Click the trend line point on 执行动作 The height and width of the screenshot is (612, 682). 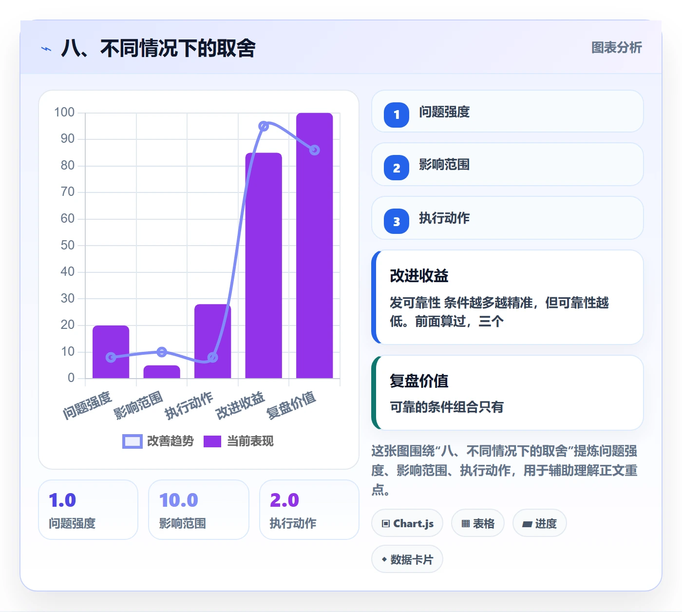(213, 357)
